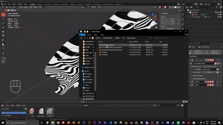Click the outliner filter funnel icon

217,7
